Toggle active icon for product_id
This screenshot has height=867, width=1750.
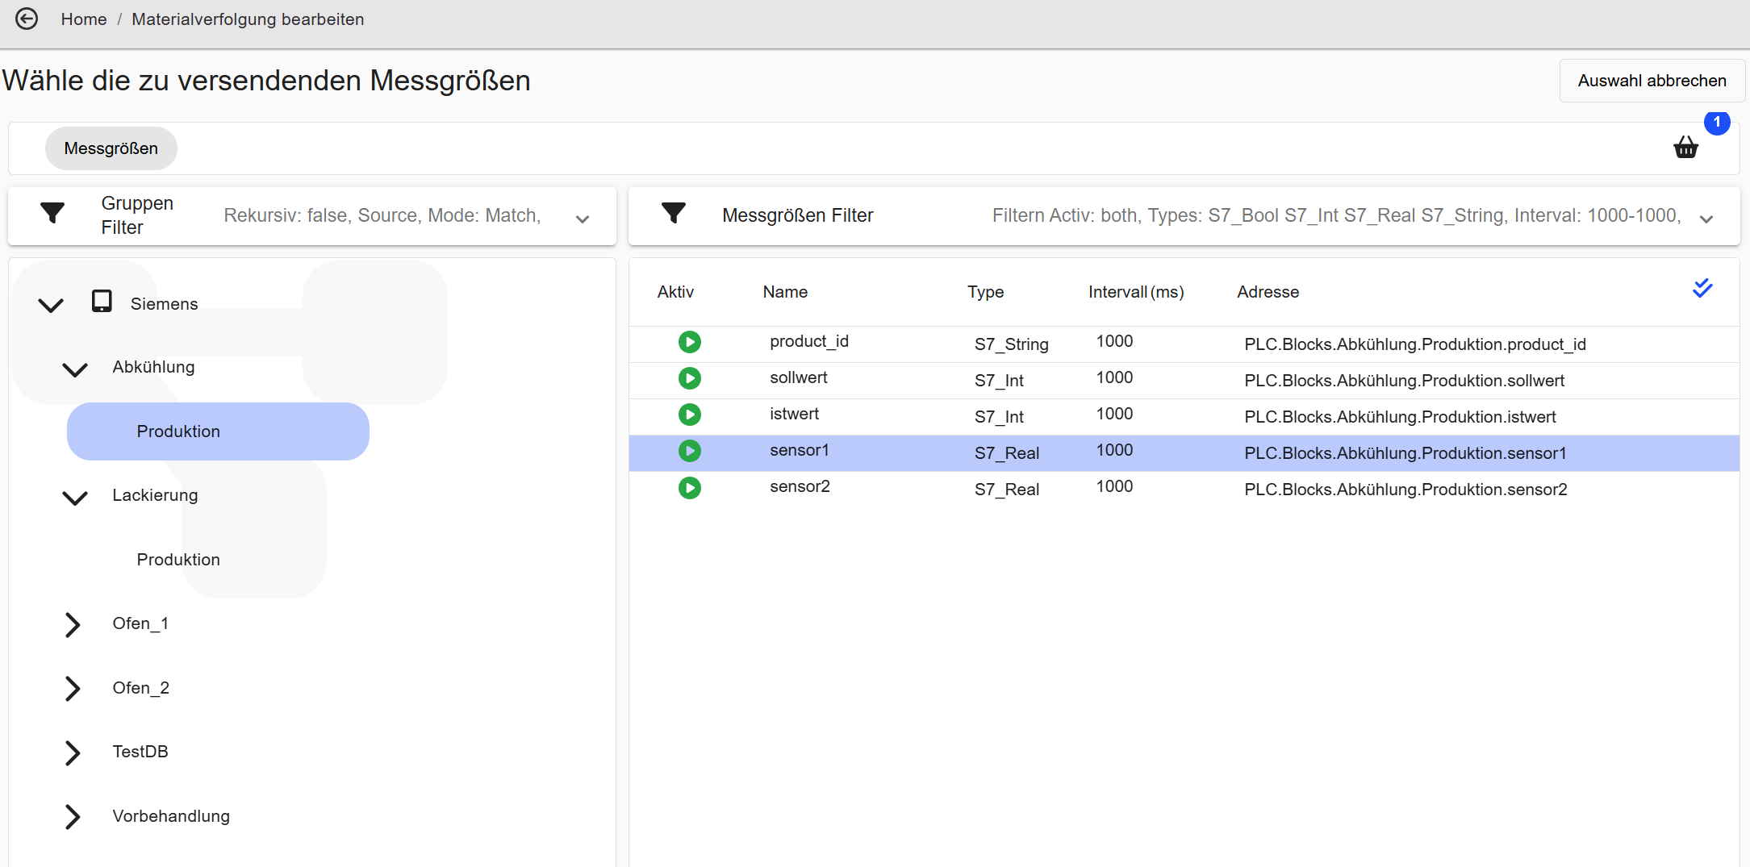click(690, 342)
